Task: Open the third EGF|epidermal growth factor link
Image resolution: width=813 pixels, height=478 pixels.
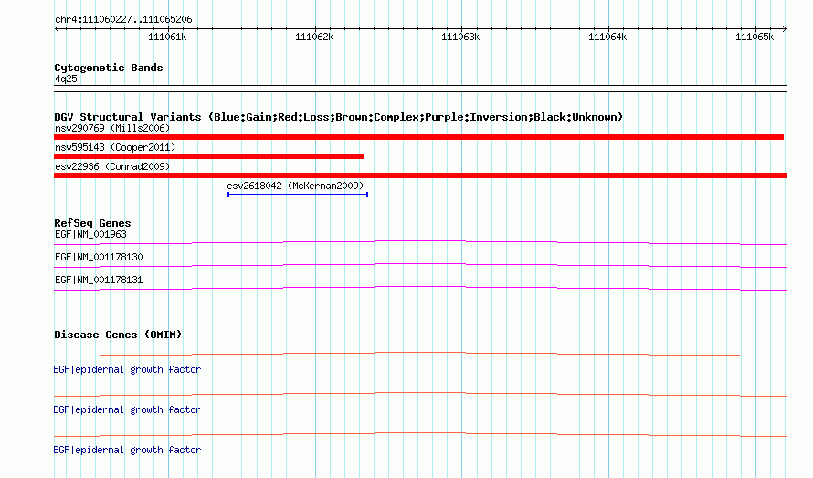Action: tap(127, 450)
